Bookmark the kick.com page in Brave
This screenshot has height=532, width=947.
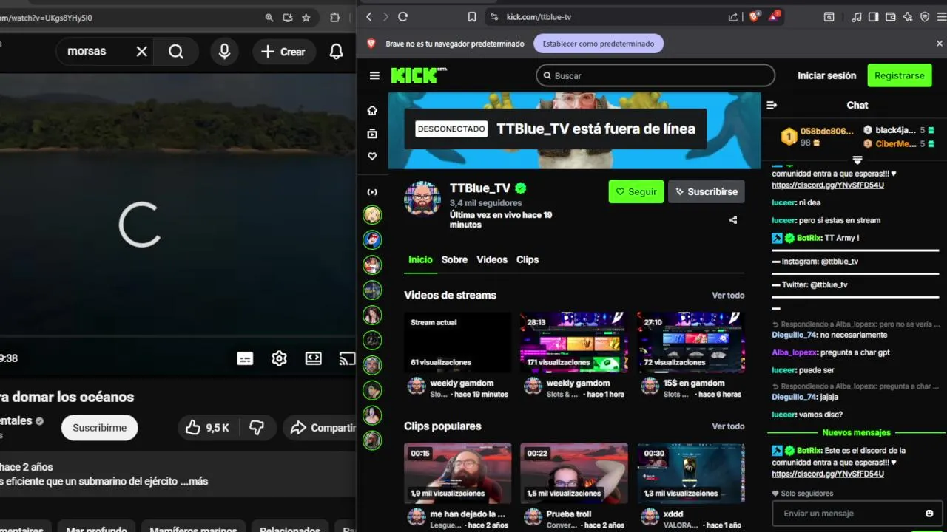(472, 17)
